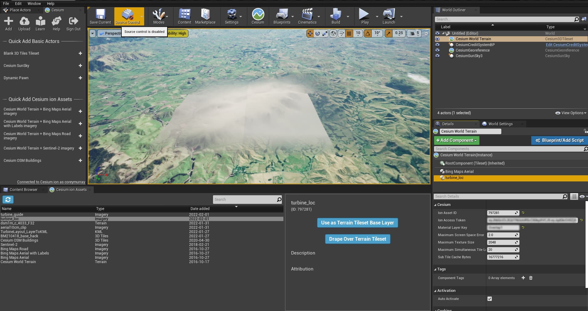Open the Window menu
Screen dimensions: 588x311
pyautogui.click(x=34, y=3)
